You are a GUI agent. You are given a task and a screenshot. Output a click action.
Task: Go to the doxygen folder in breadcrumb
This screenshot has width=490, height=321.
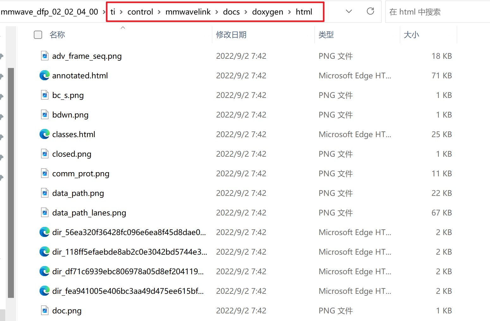(268, 12)
